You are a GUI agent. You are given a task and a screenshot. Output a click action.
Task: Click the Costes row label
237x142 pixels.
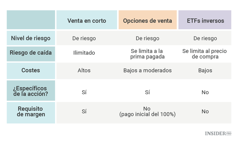click(31, 70)
